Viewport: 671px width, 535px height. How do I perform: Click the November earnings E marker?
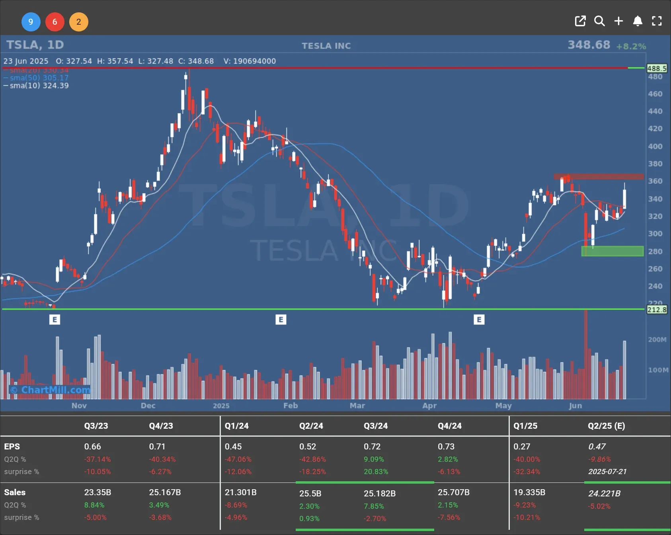[55, 319]
